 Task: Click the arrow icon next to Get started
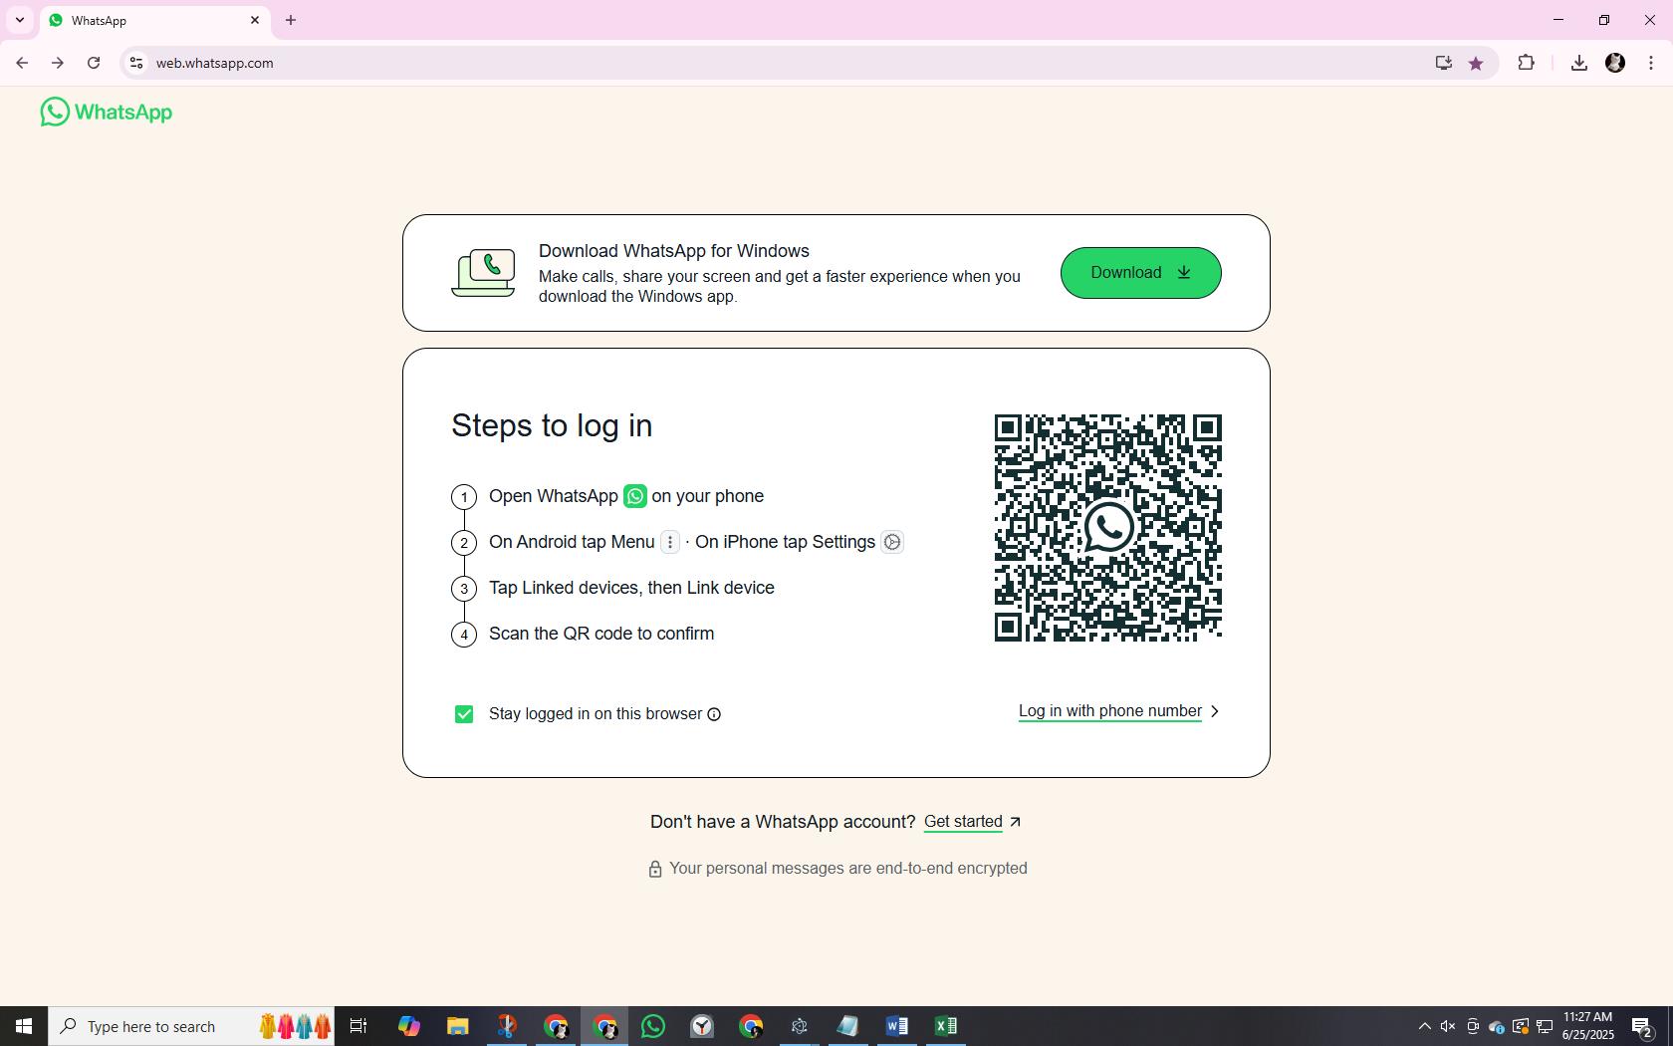[x=1015, y=822]
